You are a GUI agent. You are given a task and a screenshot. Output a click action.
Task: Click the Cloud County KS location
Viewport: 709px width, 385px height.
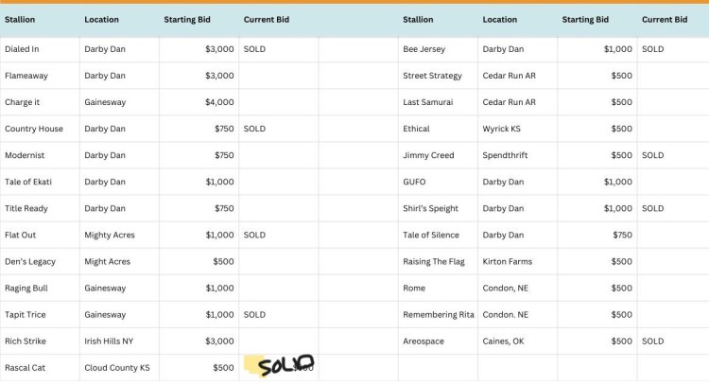click(x=116, y=367)
